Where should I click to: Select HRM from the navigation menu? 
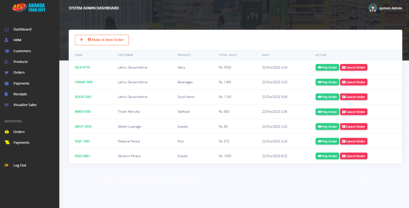(x=17, y=40)
